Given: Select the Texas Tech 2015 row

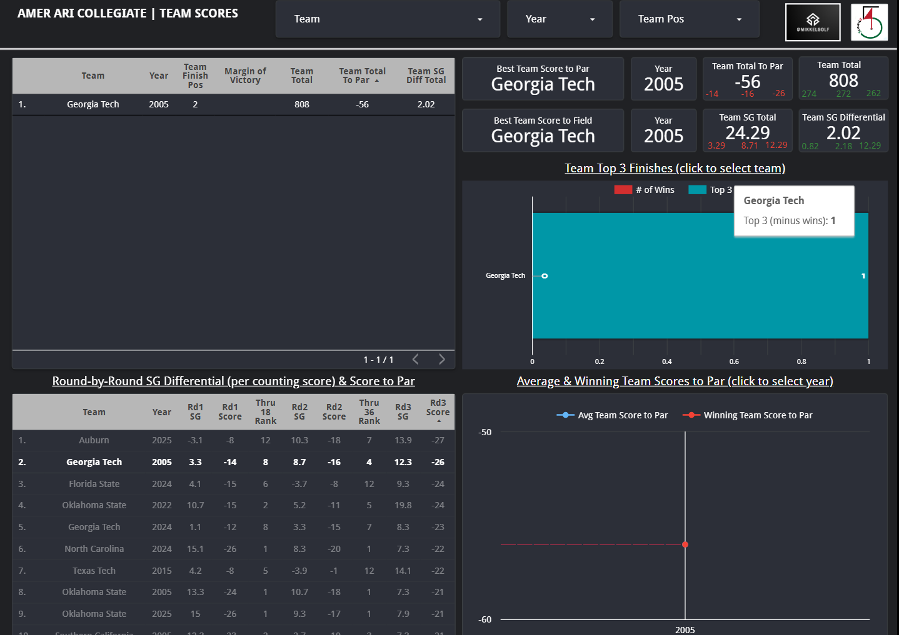Looking at the screenshot, I should pos(233,571).
